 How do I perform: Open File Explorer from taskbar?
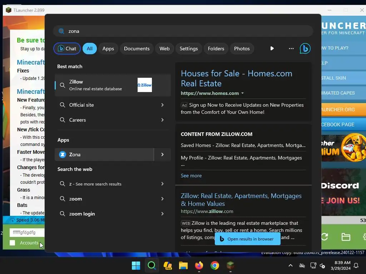tap(183, 265)
